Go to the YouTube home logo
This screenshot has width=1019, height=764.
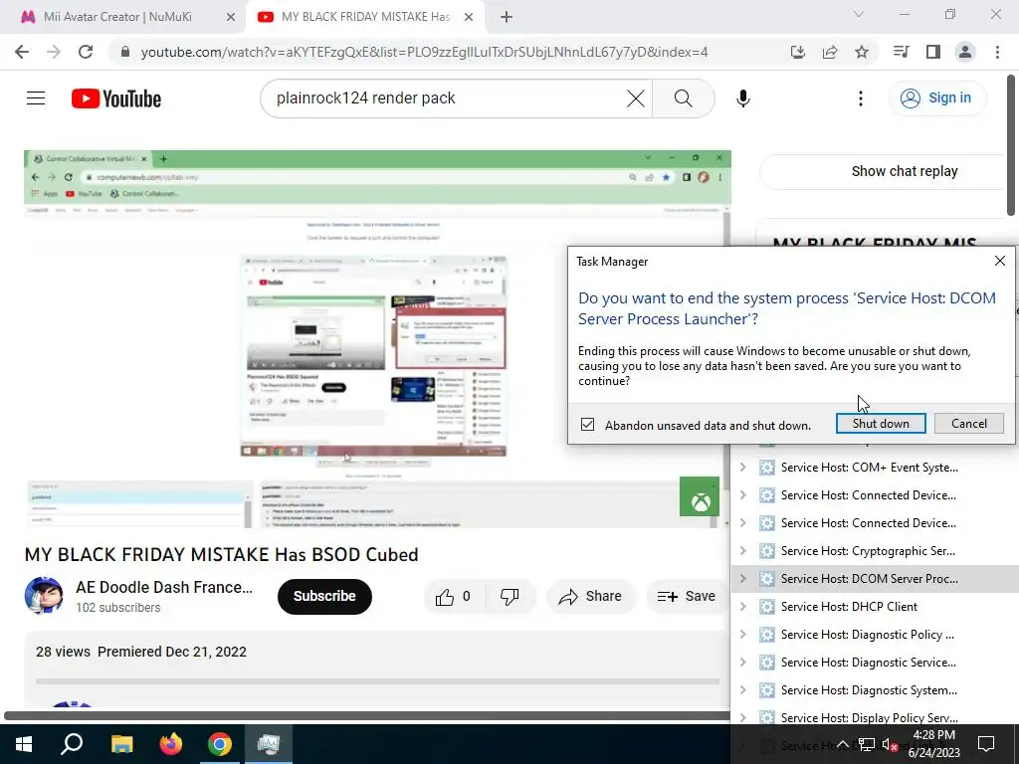click(116, 98)
